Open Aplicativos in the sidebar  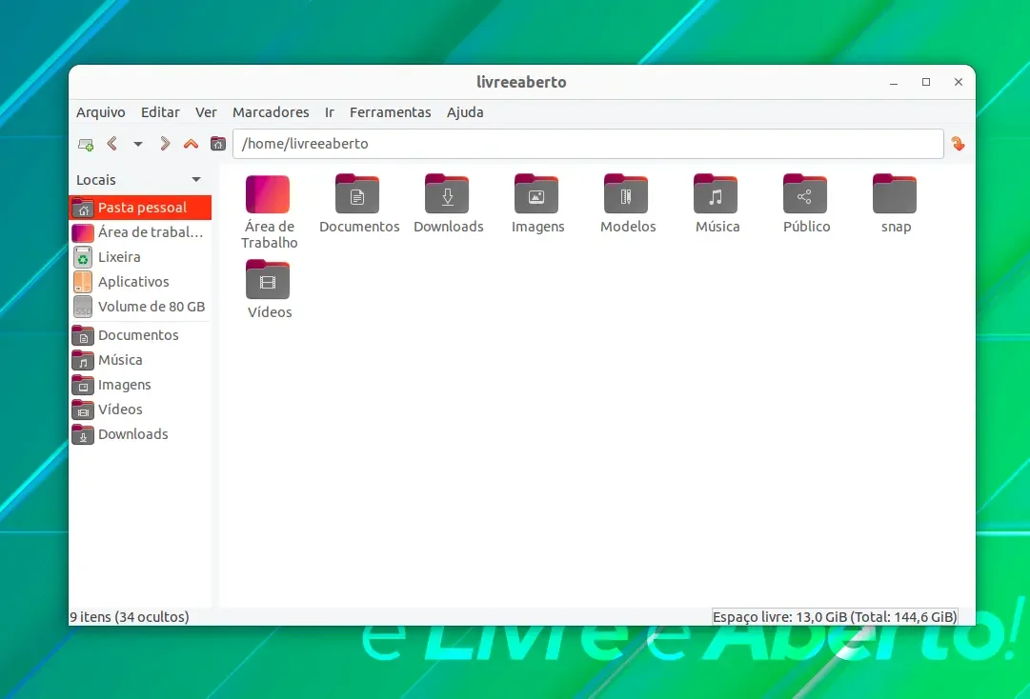[140, 282]
